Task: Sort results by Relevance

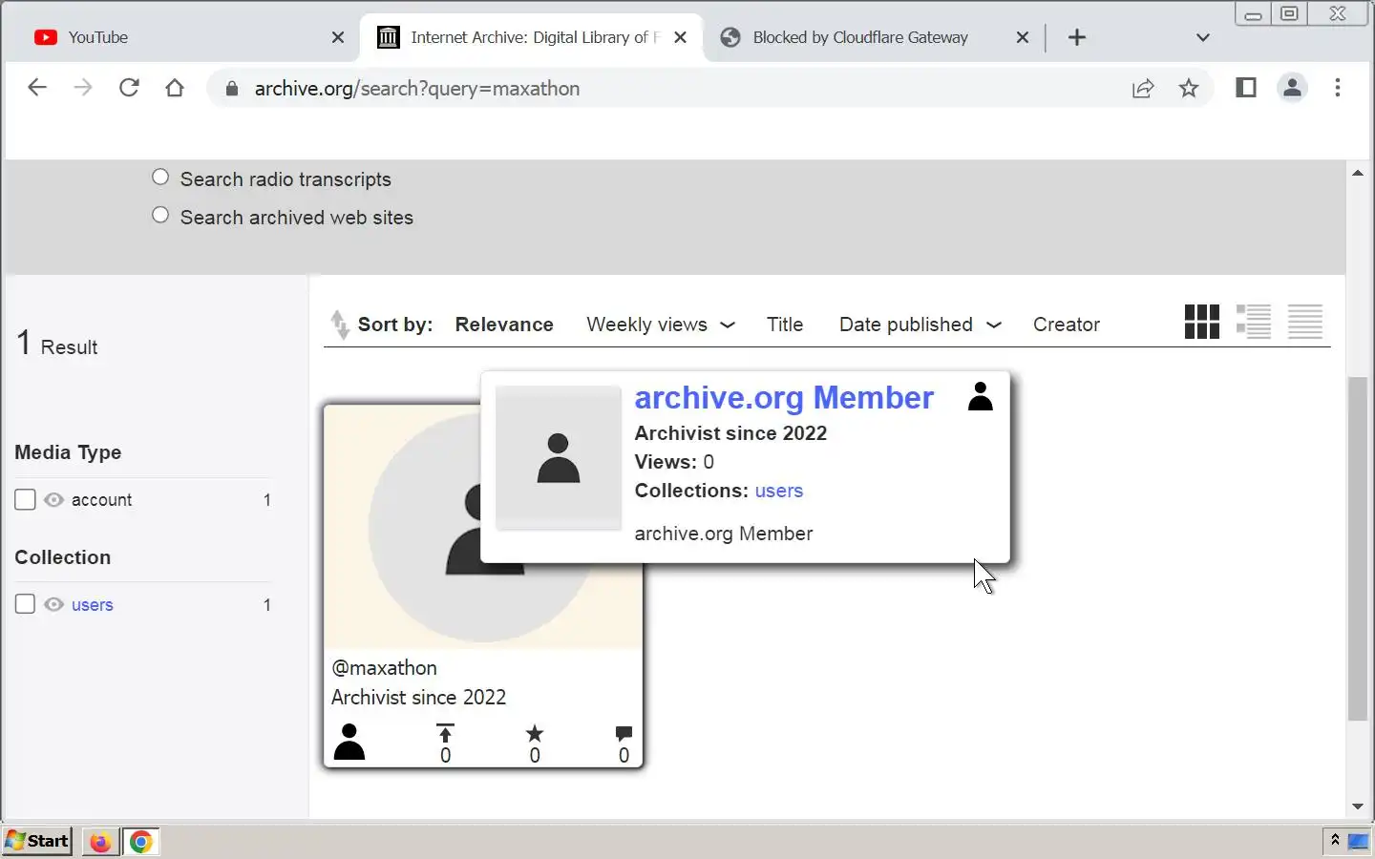Action: point(504,325)
